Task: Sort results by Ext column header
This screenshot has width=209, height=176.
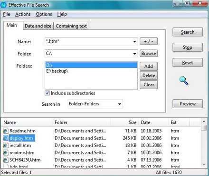Action: coord(179,122)
